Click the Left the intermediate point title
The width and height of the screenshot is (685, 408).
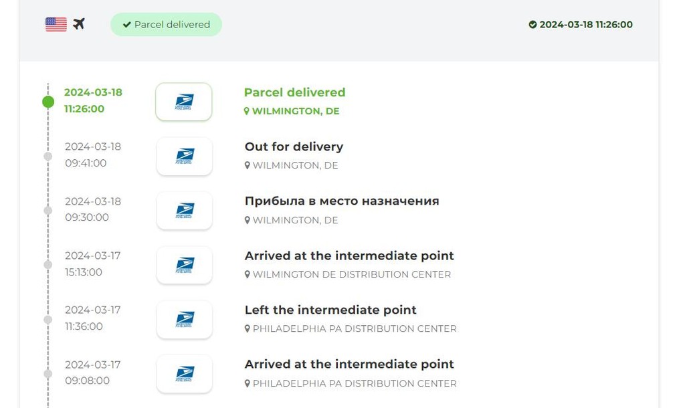point(330,310)
